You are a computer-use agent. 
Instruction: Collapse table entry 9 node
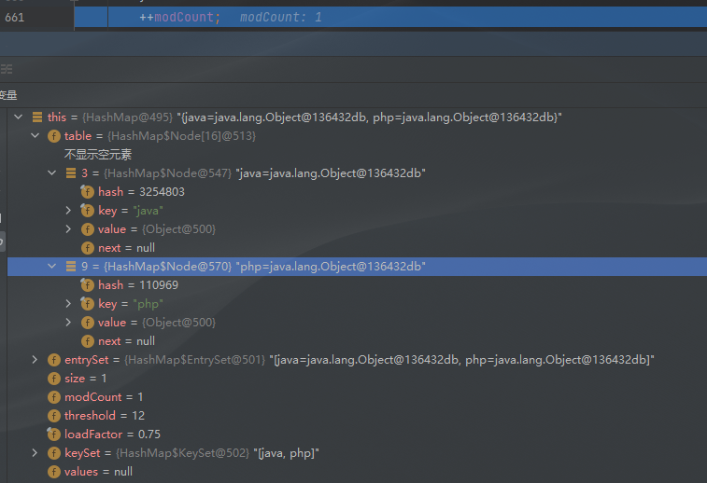tap(52, 266)
